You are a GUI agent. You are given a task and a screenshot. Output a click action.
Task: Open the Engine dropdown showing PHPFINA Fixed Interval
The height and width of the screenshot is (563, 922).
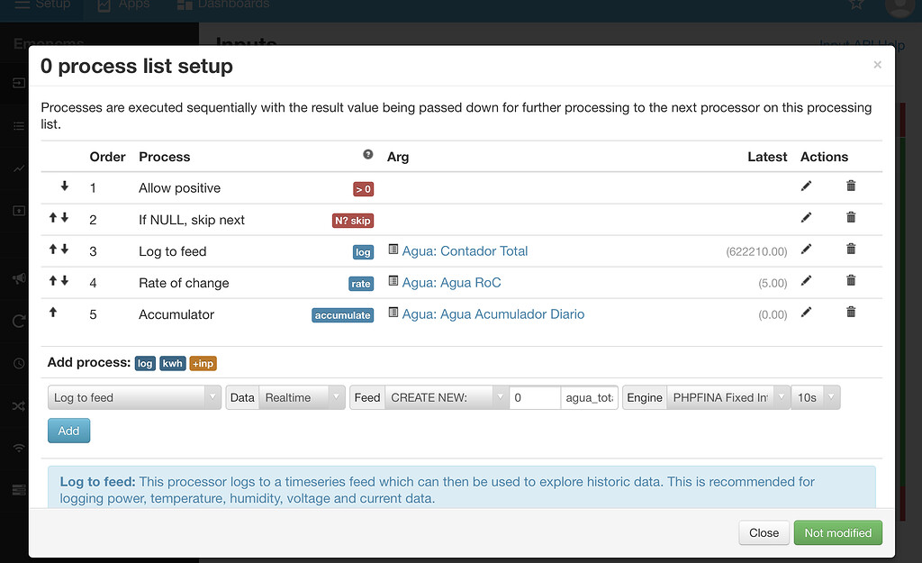(x=728, y=396)
